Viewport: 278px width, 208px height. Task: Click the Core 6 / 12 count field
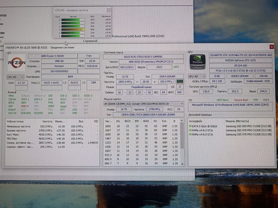[21, 83]
